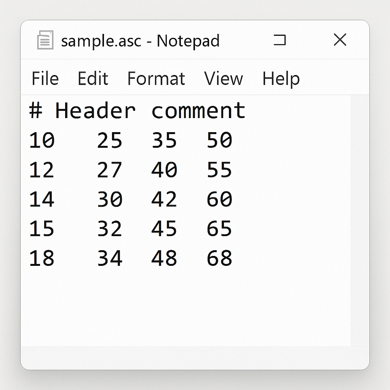
Task: Click the sample.asc - Notepad title text
Action: pyautogui.click(x=140, y=41)
